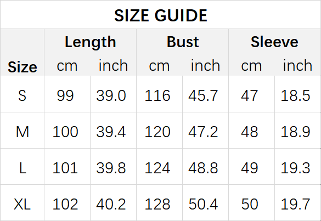Select the Bust column header
321x221 pixels.
click(183, 42)
